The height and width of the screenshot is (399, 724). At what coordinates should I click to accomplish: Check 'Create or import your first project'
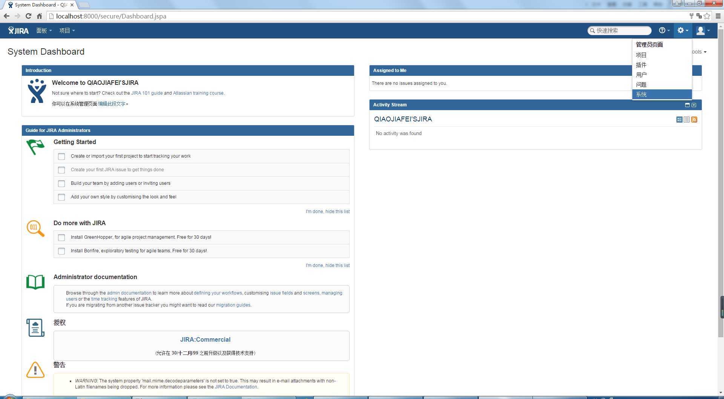[61, 157]
